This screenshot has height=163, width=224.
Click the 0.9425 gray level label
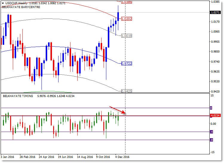coord(127,91)
